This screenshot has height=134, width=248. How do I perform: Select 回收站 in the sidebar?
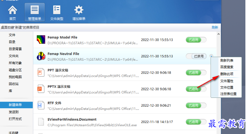(x=14, y=84)
